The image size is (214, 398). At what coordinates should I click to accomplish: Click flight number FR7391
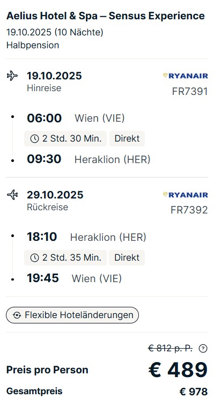190,91
